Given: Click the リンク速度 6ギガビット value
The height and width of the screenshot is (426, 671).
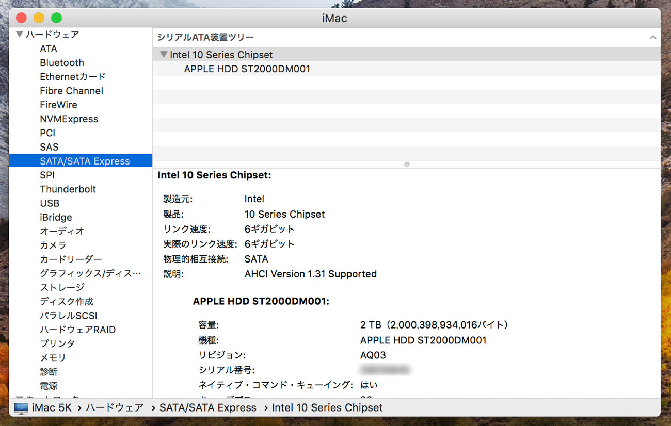Looking at the screenshot, I should click(269, 229).
